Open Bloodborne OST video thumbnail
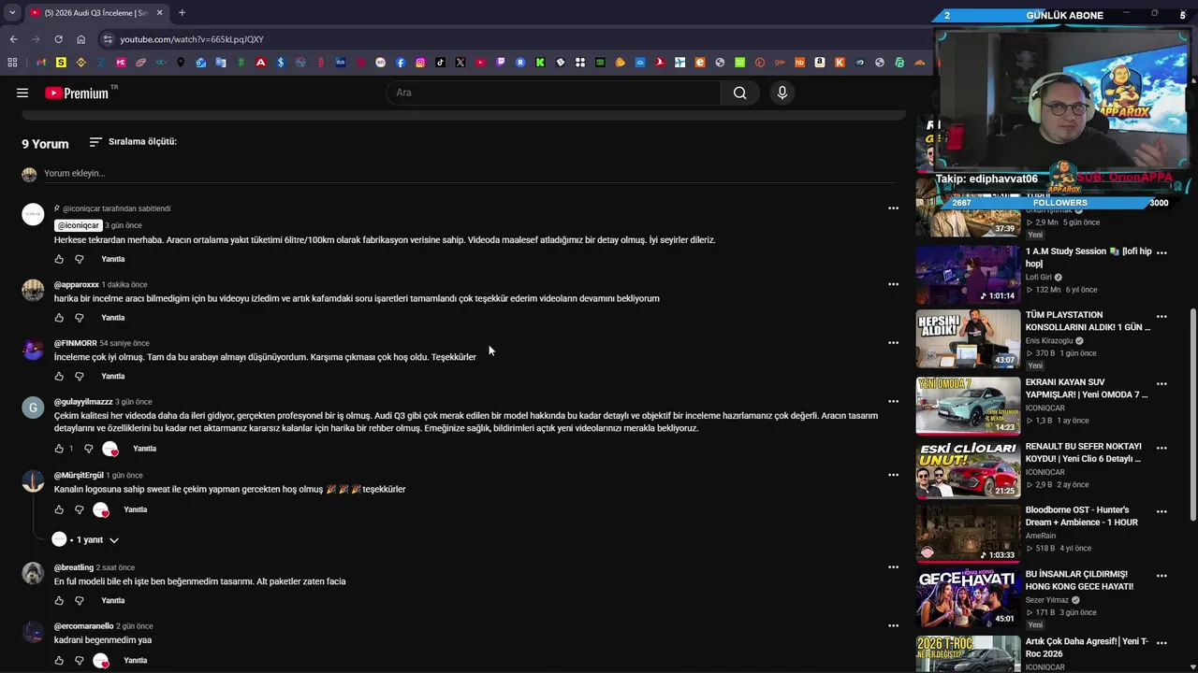This screenshot has width=1198, height=673. pyautogui.click(x=968, y=534)
